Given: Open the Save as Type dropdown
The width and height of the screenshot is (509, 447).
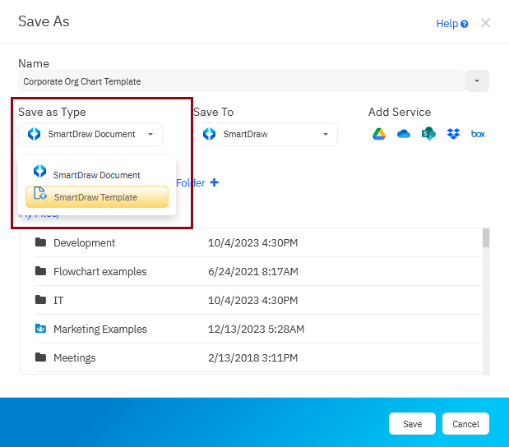Looking at the screenshot, I should point(90,134).
